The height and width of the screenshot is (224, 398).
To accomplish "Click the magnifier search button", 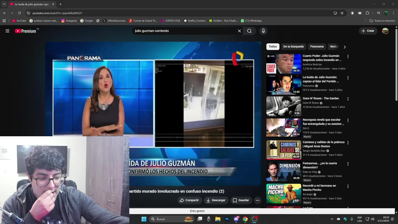I will click(x=249, y=31).
